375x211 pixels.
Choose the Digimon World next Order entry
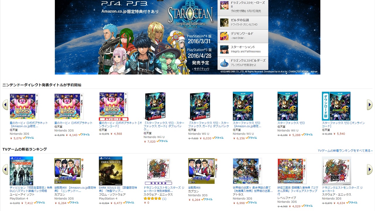(243, 36)
